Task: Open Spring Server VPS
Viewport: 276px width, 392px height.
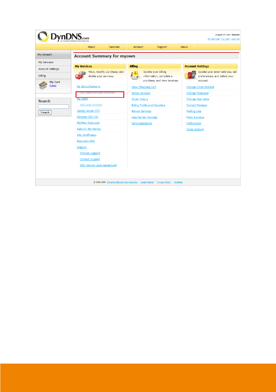Action: [x=88, y=111]
